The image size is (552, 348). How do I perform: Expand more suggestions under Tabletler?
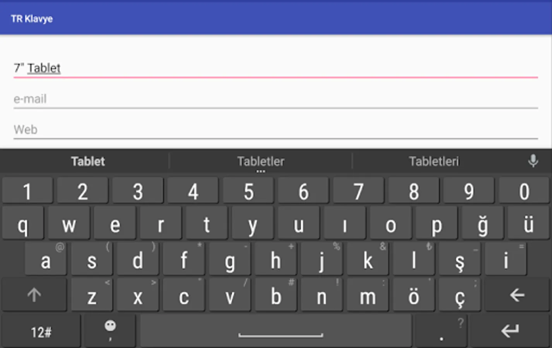point(261,171)
